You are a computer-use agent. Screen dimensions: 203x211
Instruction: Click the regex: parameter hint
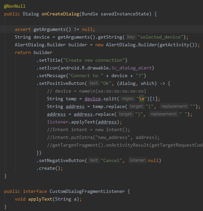(x=128, y=99)
